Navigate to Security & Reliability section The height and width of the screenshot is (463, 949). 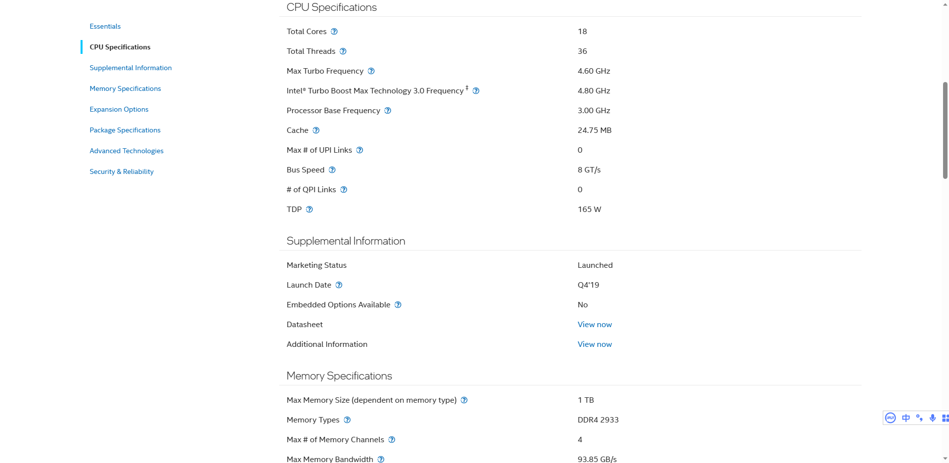click(121, 171)
